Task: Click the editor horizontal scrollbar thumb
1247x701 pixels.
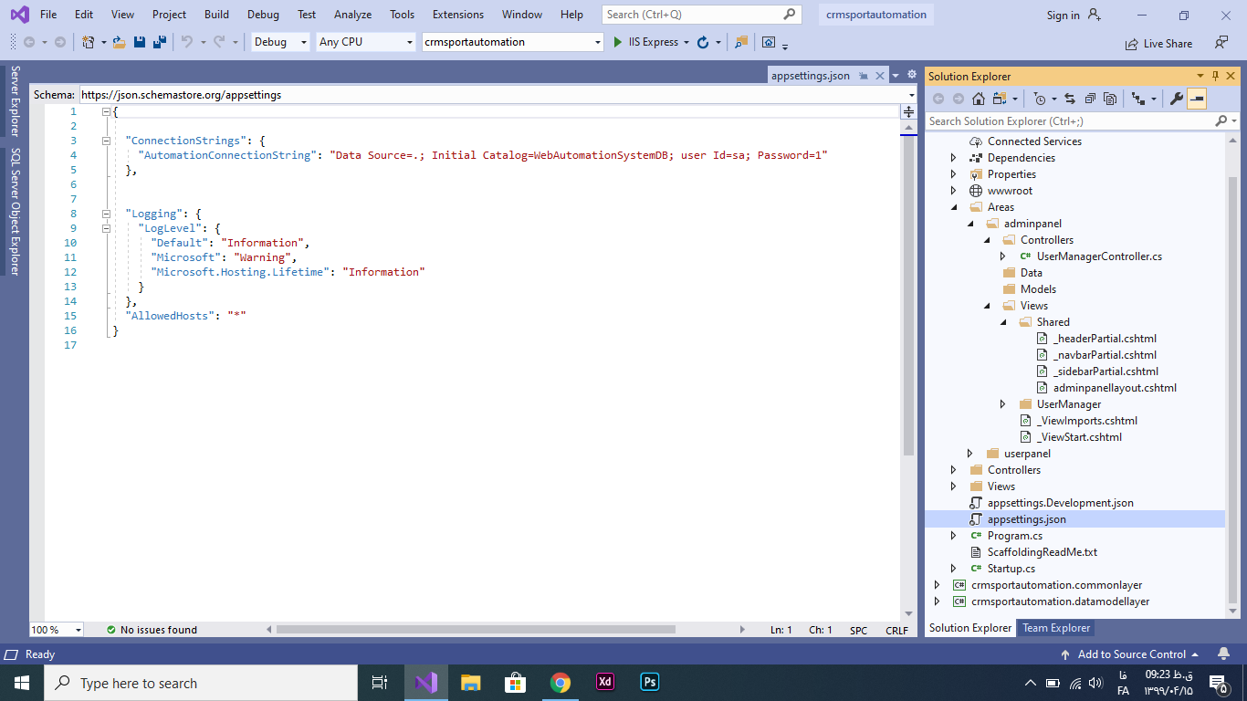Action: point(476,630)
